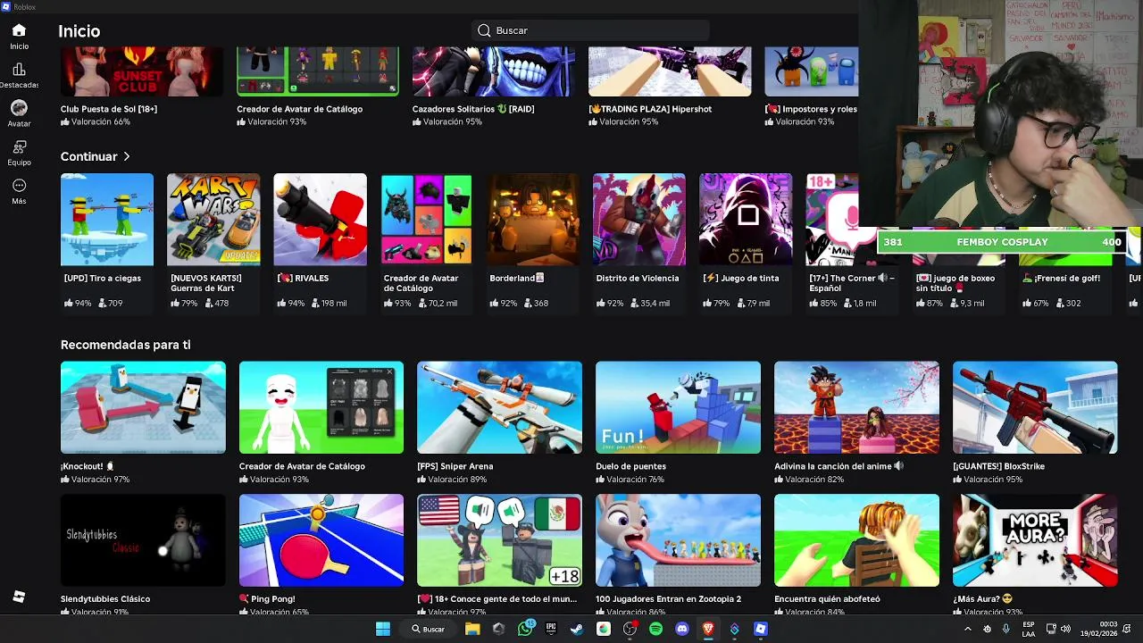Viewport: 1143px width, 643px height.
Task: Show hidden system tray icons
Action: coord(967,629)
